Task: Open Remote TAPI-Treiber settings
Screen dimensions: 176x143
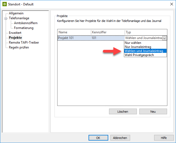Action: point(24,43)
